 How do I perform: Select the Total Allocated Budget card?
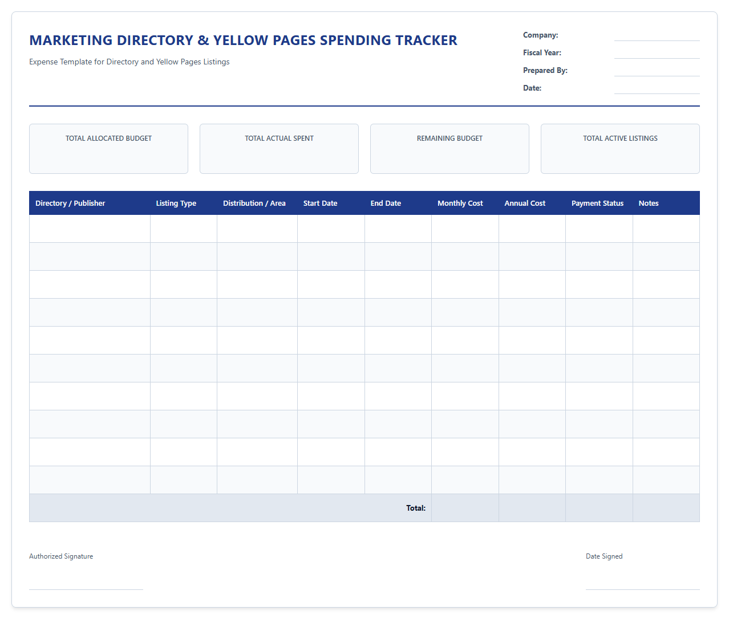[x=108, y=149]
